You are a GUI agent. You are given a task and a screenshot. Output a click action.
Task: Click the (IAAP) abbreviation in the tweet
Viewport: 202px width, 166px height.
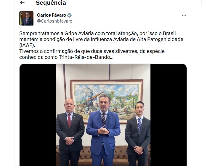[x=27, y=45]
